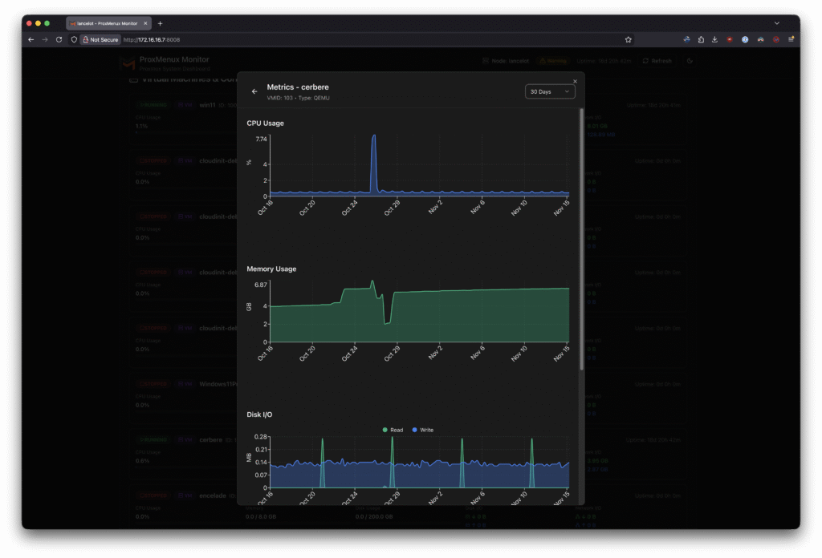The width and height of the screenshot is (822, 558).
Task: Open the 30 Days time range dropdown
Action: pos(550,91)
